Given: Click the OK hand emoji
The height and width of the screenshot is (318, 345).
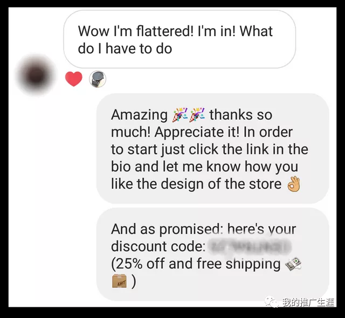Looking at the screenshot, I should coord(294,184).
